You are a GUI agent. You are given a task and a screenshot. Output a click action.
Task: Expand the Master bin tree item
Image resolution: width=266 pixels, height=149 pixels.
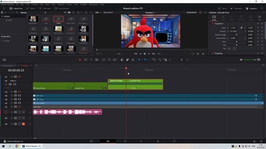click(x=2, y=17)
